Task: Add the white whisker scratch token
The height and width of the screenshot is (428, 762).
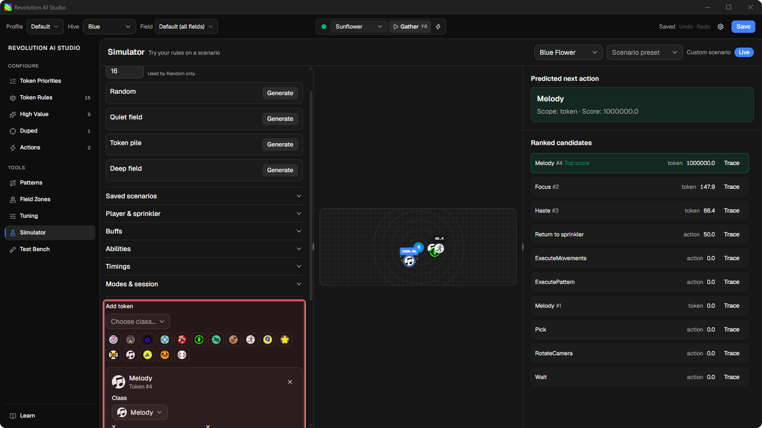Action: [182, 355]
